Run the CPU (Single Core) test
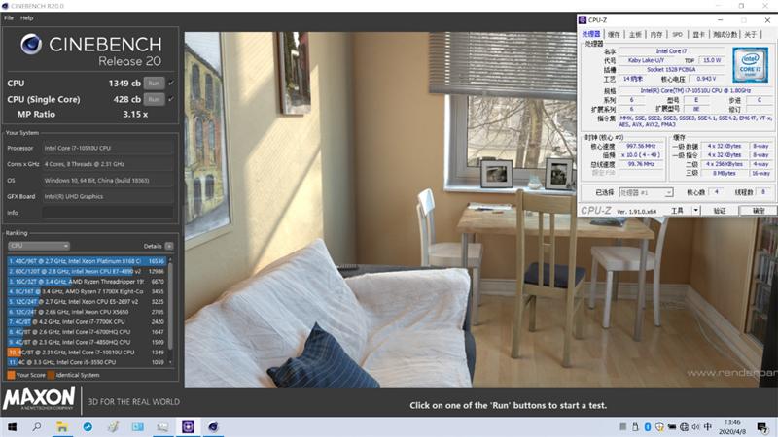 [x=153, y=99]
